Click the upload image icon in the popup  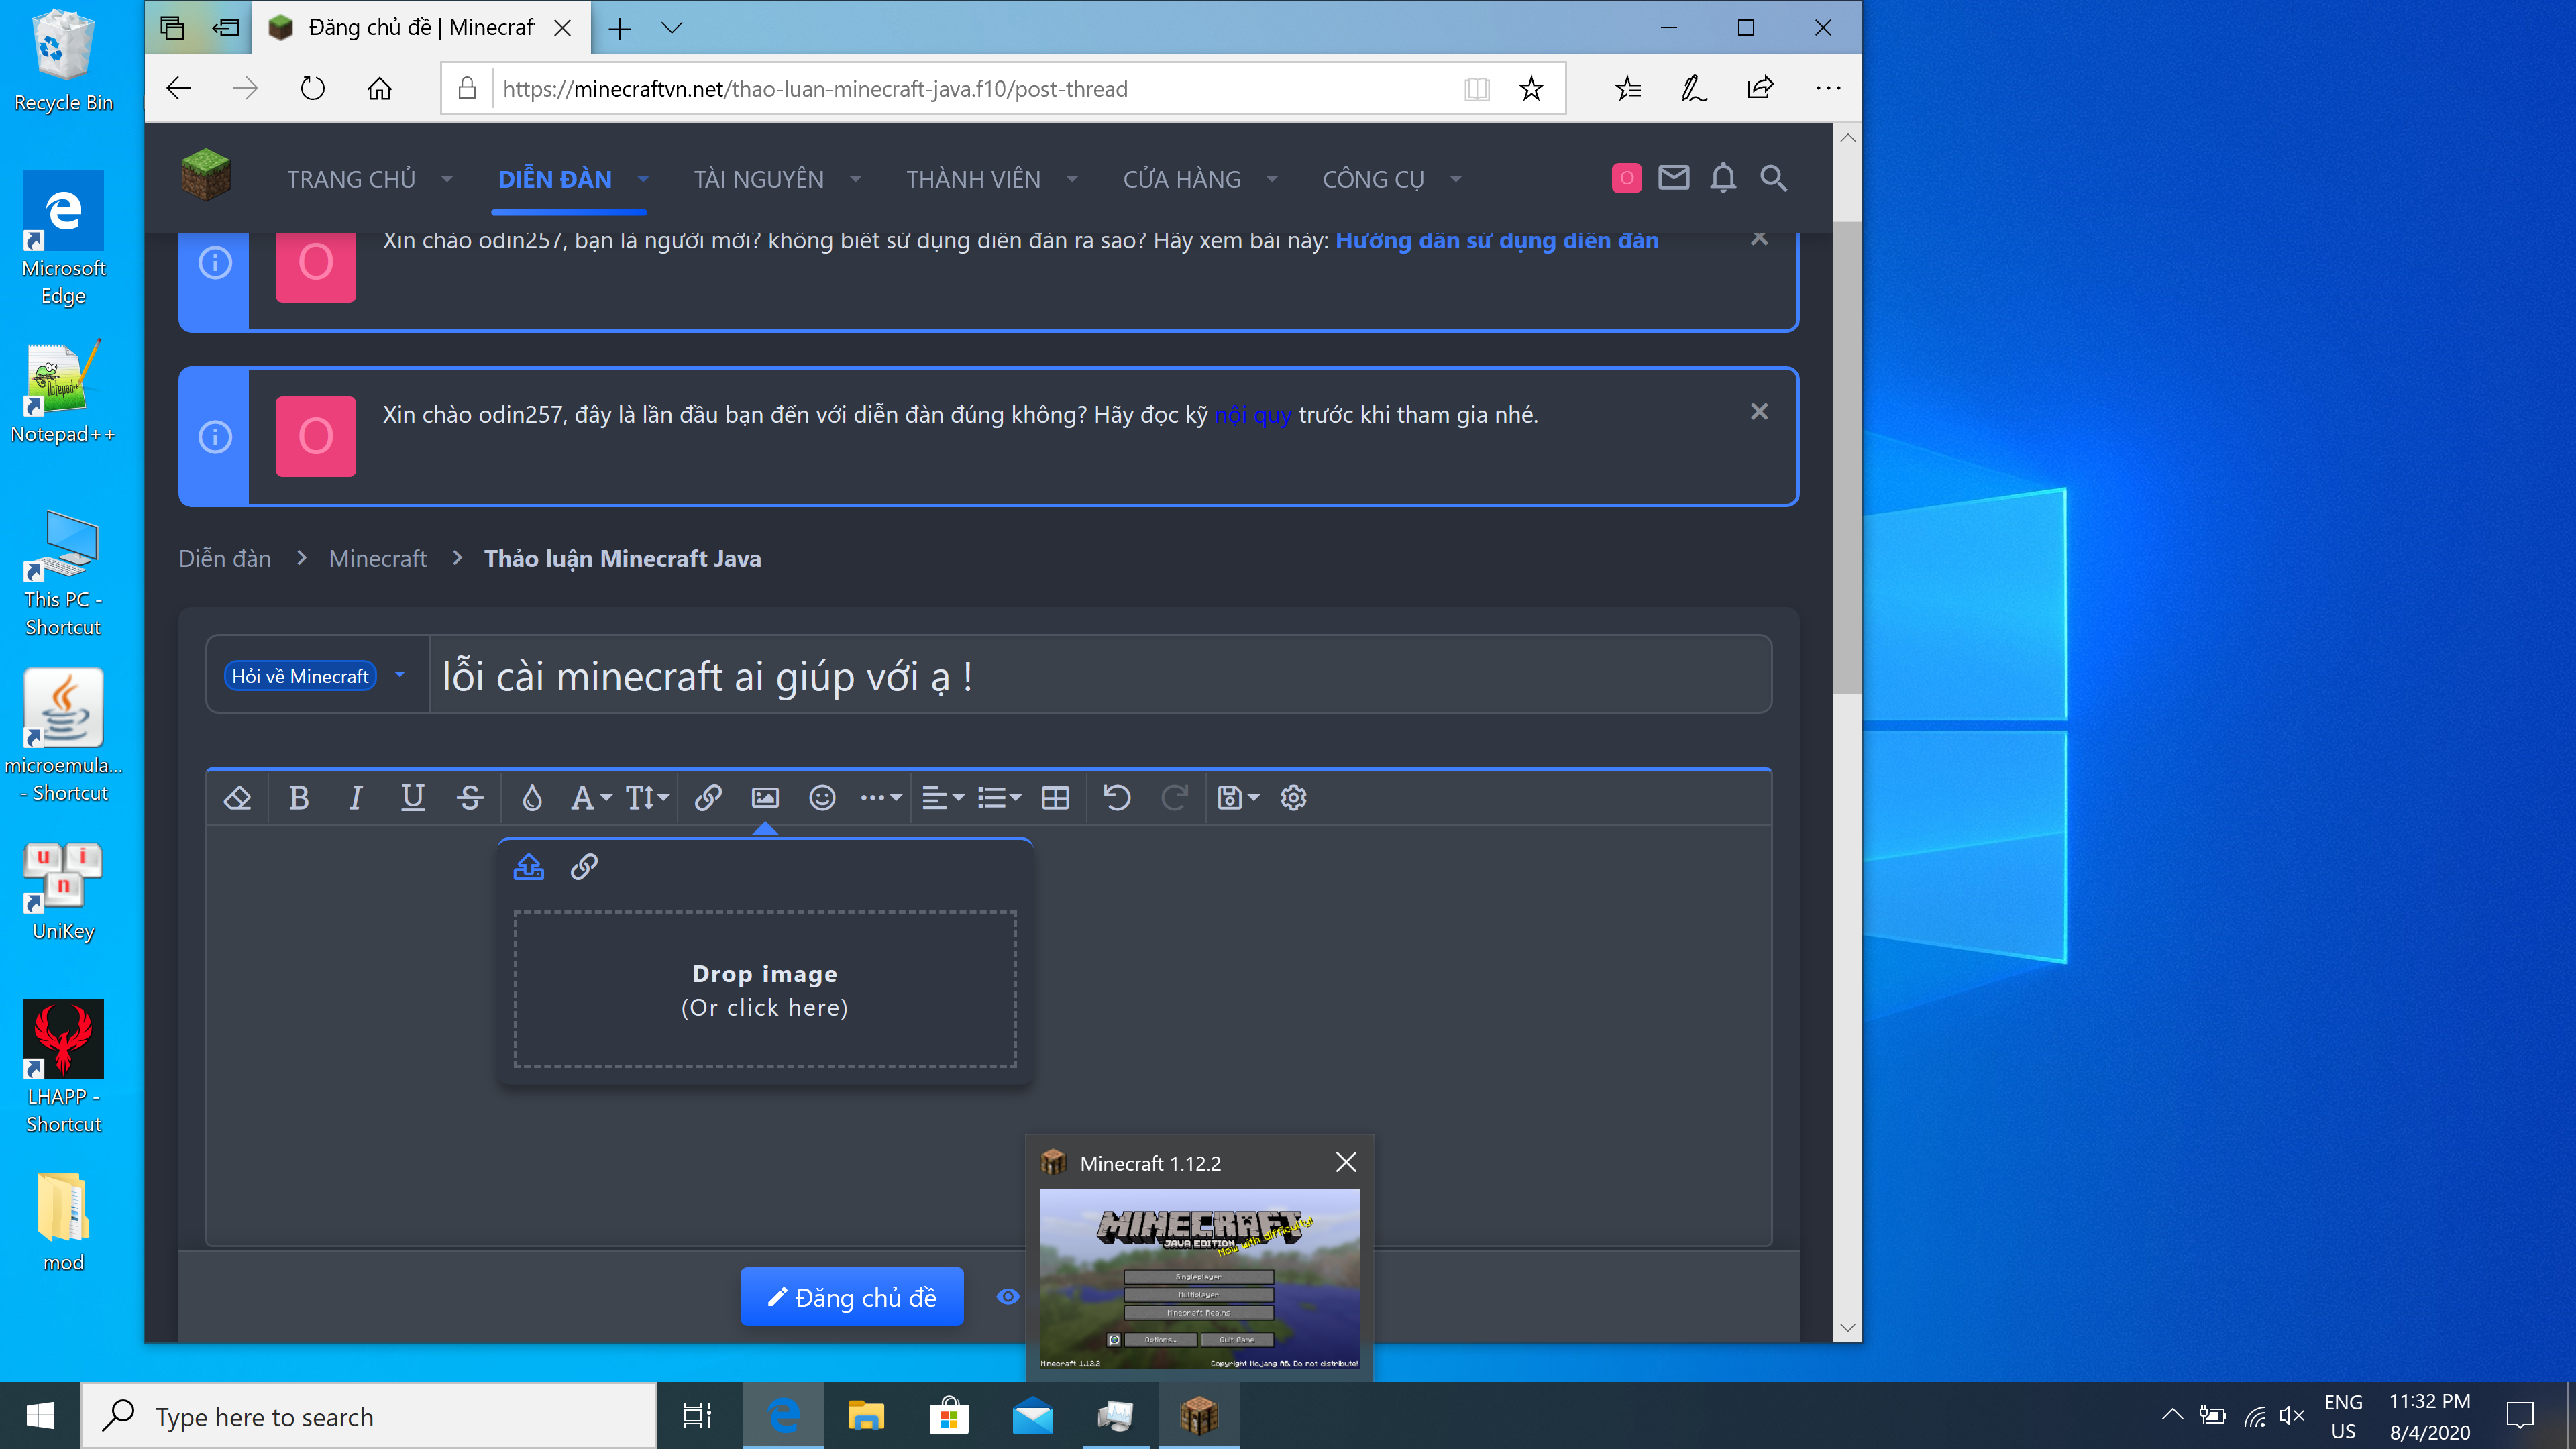pyautogui.click(x=529, y=867)
